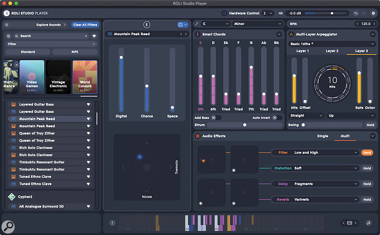Viewport: 380px width, 235px height.
Task: Click the circled E engine icon
Action: 146,25
